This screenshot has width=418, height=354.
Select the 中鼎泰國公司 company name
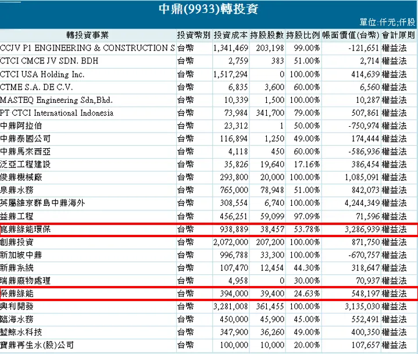click(x=26, y=138)
